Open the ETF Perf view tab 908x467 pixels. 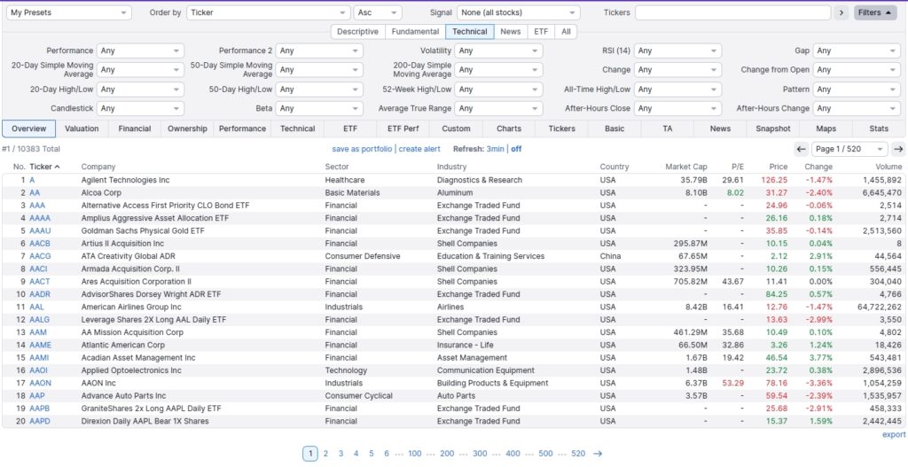(403, 129)
